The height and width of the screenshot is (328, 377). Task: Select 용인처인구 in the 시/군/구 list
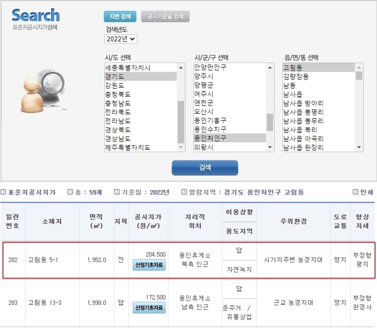(229, 138)
